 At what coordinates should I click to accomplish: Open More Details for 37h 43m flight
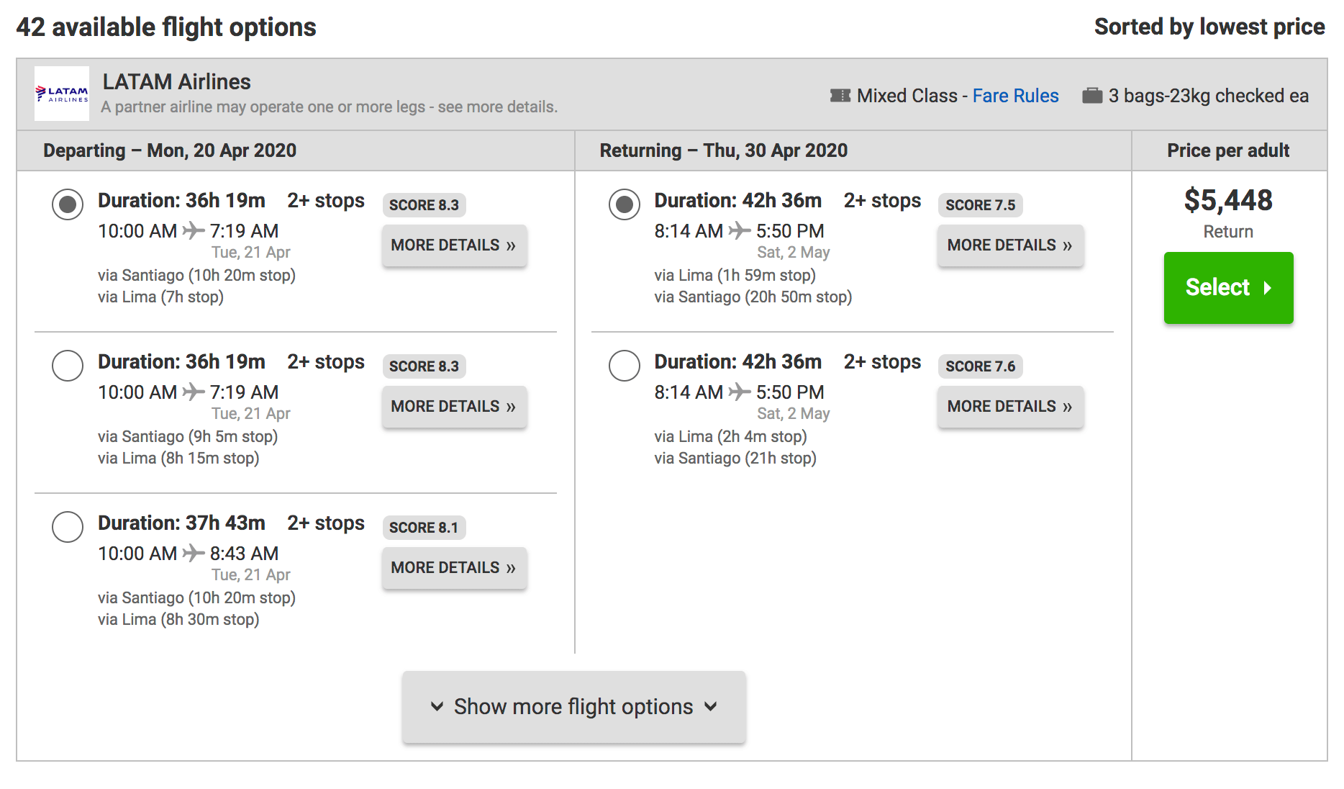point(454,568)
